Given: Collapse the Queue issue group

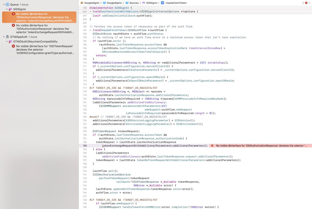Looking at the screenshot, I should tap(3, 4).
